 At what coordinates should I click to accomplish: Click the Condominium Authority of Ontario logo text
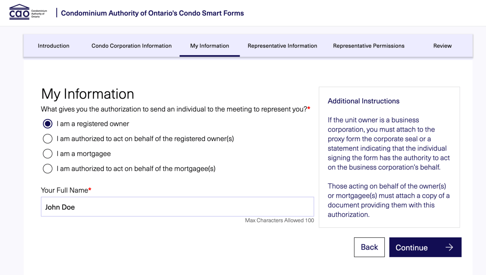click(x=39, y=14)
